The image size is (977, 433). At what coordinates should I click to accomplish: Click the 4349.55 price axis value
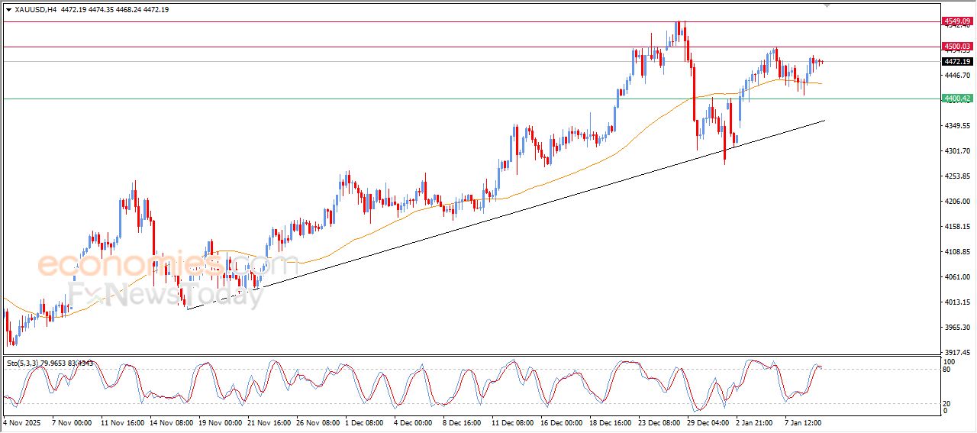(x=956, y=126)
